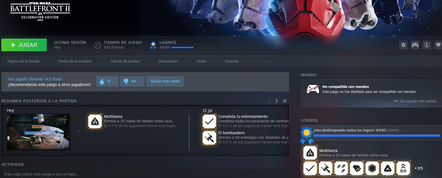Open Guías tab
The height and width of the screenshot is (178, 442).
pyautogui.click(x=201, y=61)
